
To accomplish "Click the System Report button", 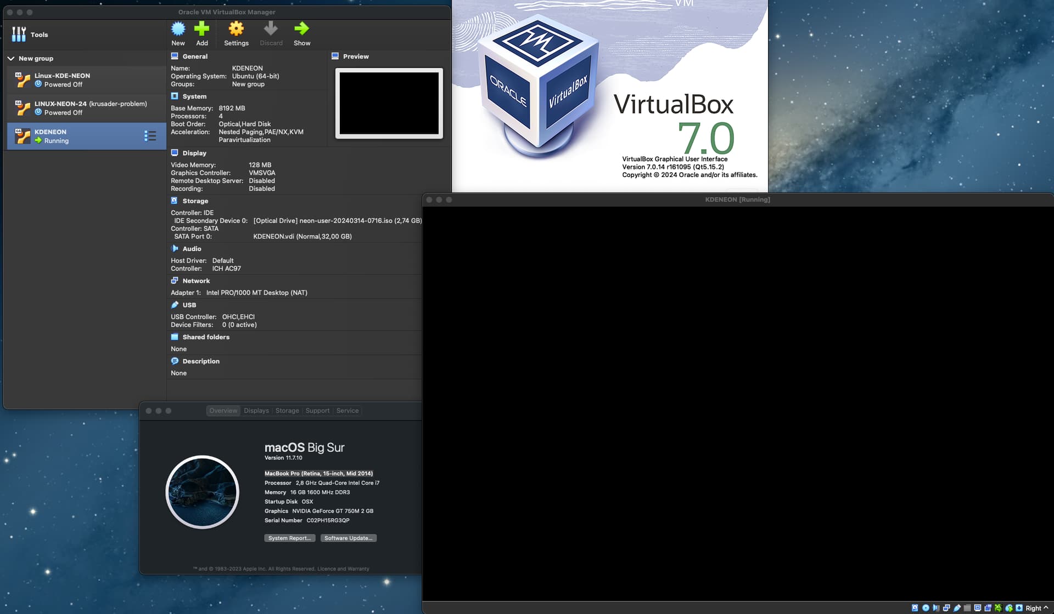I will [x=289, y=538].
